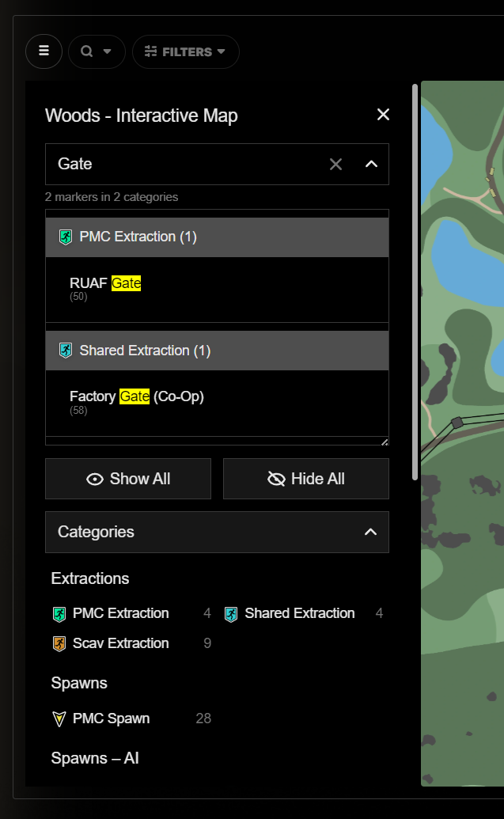The height and width of the screenshot is (819, 504).
Task: Collapse the search results chevron
Action: click(371, 164)
